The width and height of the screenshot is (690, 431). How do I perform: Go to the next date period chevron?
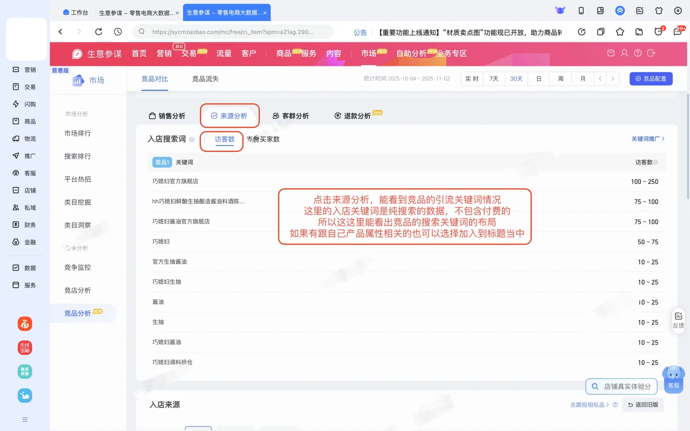coord(613,79)
